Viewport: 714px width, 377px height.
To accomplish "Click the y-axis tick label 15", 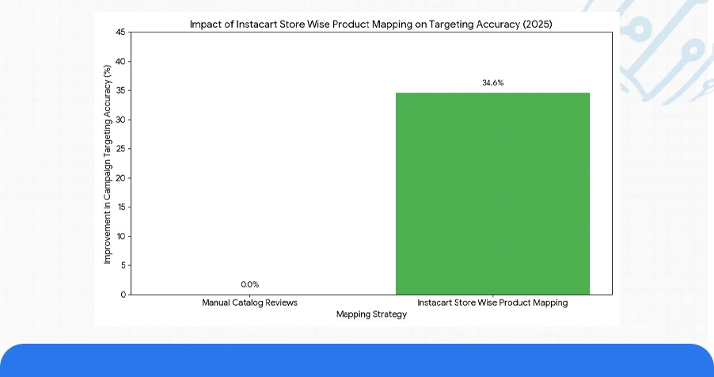I will tap(120, 207).
